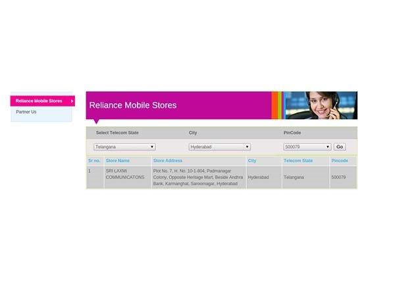Click the City column header in the table
This screenshot has width=395, height=296.
[252, 160]
